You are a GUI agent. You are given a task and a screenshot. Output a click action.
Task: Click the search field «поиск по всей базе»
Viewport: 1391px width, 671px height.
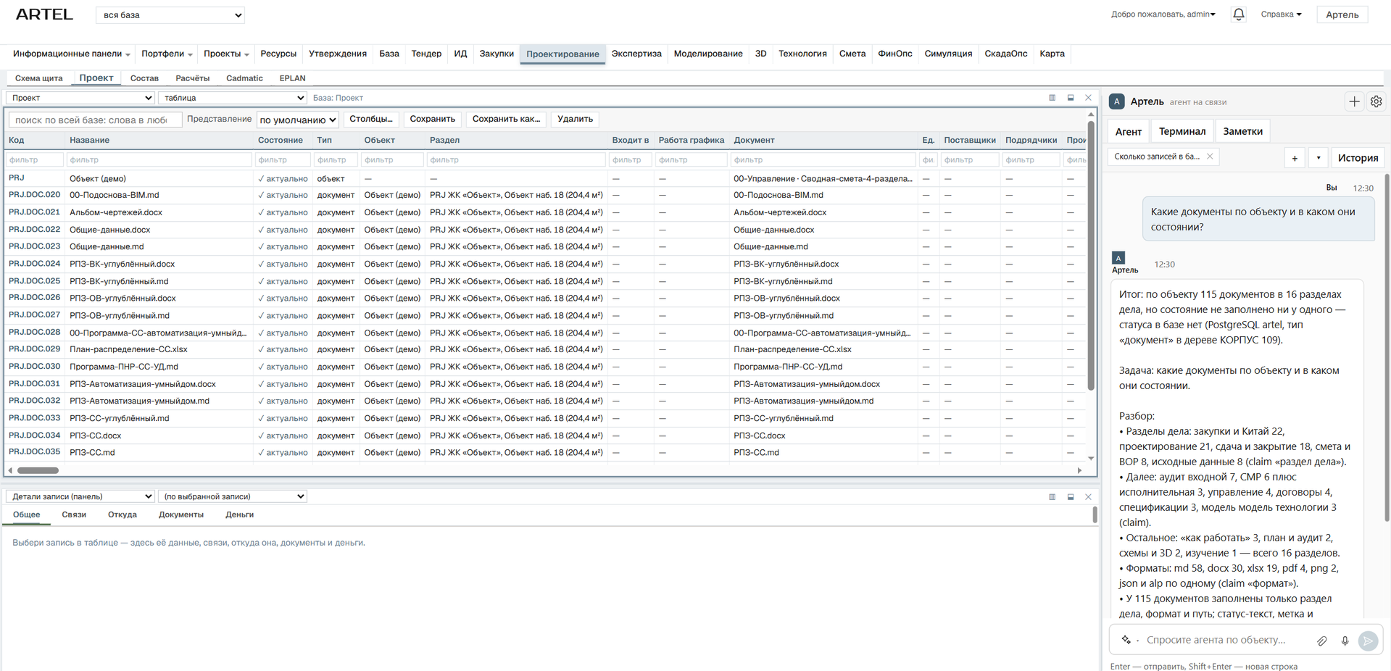tap(95, 120)
